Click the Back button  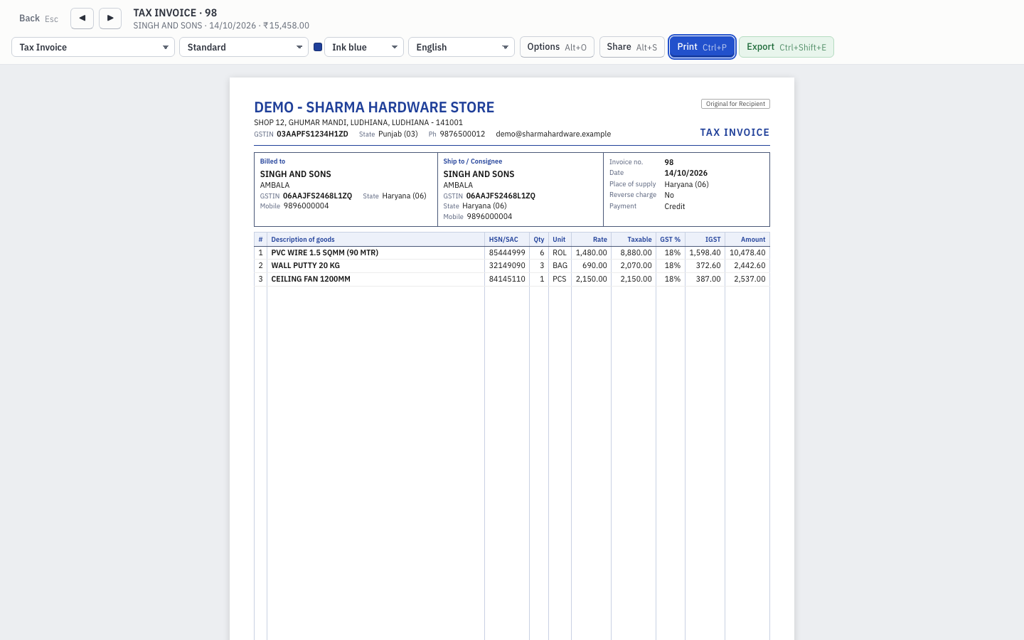[38, 18]
